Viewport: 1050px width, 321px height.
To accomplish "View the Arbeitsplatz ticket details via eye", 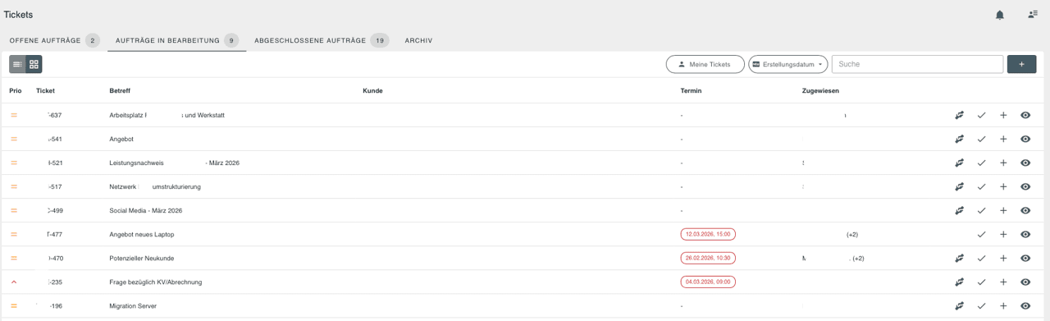I will (x=1025, y=116).
